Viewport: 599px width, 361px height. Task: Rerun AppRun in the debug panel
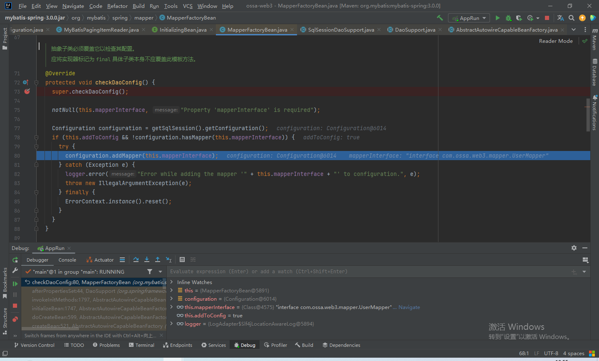15,260
